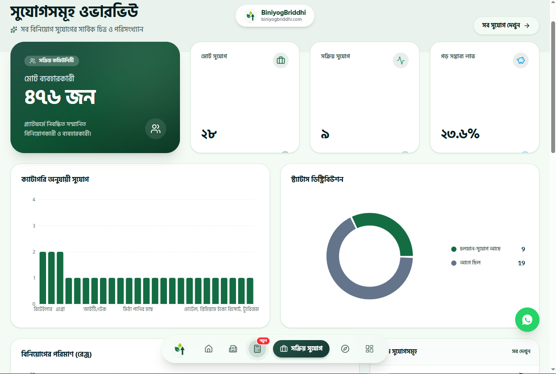Screen dimensions: 556x374
Task: Click the count 19 beside আগে ছিল
Action: 521,263
